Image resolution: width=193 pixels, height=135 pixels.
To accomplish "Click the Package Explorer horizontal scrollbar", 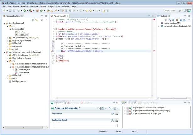I will (x=24, y=127).
